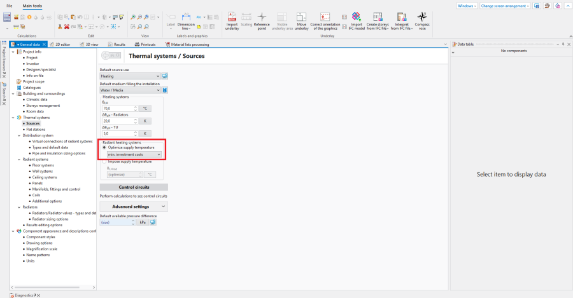This screenshot has width=573, height=298.
Task: Click the Control circuits button
Action: [x=134, y=187]
